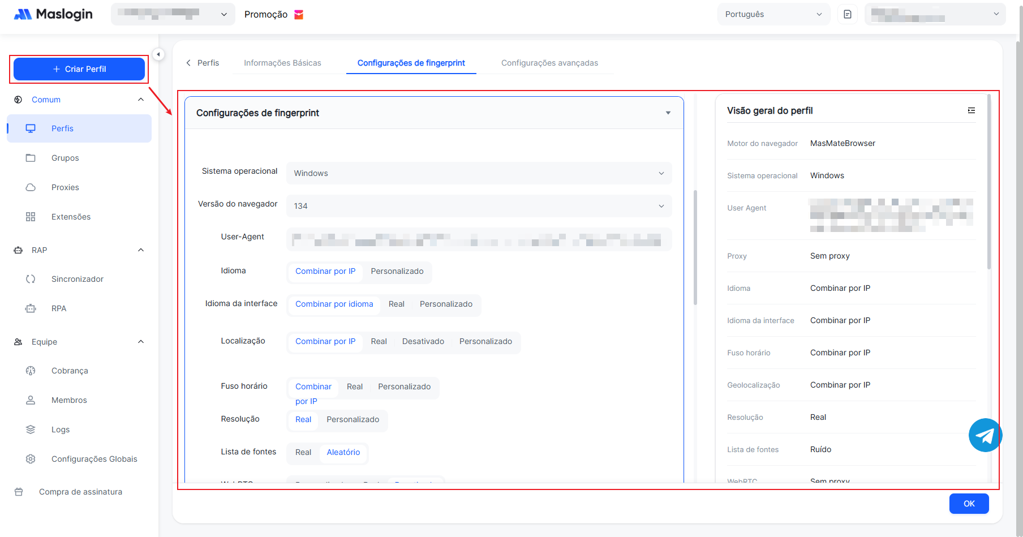Open Configurações Globais in the sidebar

94,459
